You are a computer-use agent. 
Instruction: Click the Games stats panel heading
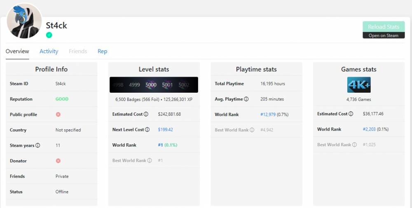coord(359,69)
